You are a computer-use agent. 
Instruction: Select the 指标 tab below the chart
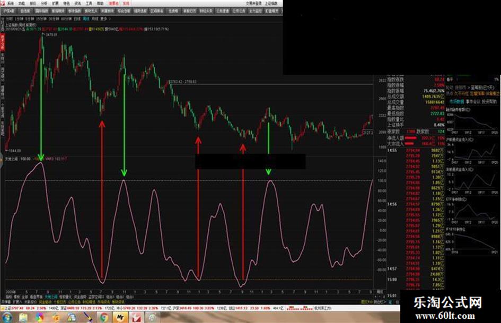click(8, 297)
